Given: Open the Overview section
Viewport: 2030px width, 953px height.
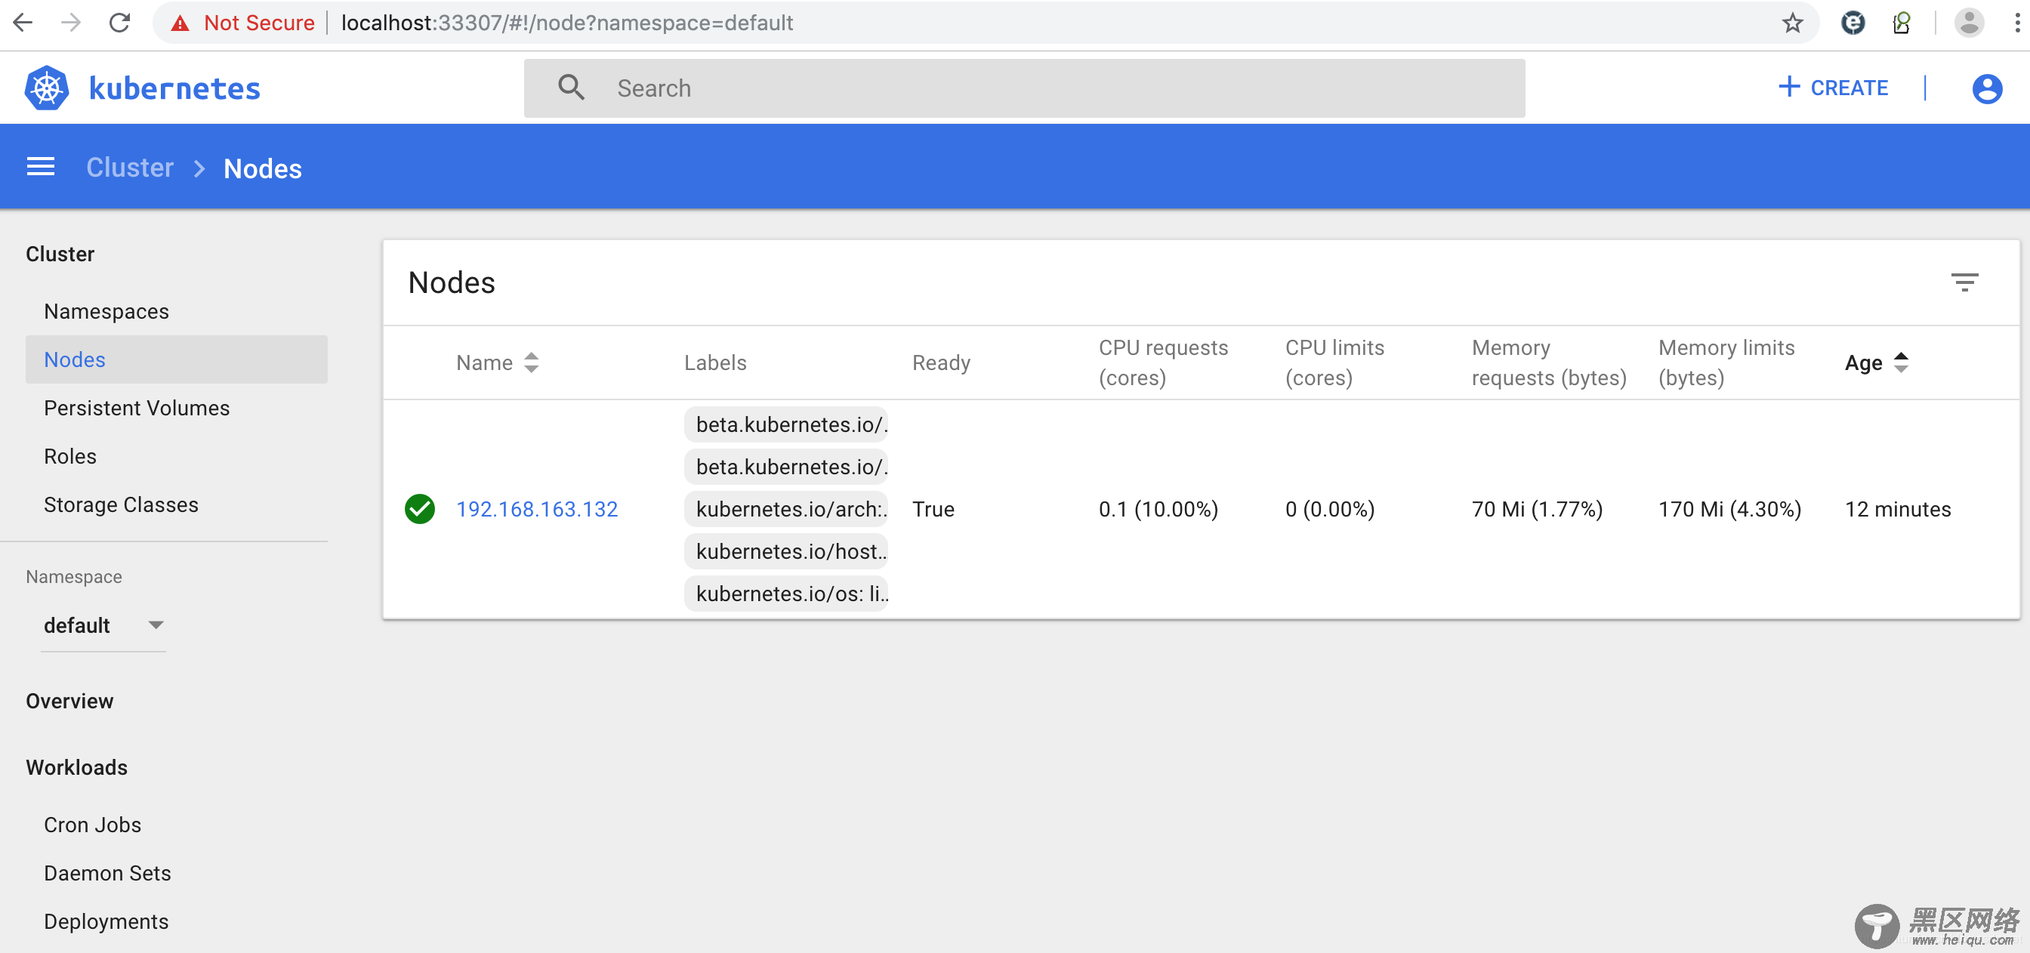Looking at the screenshot, I should pos(69,701).
